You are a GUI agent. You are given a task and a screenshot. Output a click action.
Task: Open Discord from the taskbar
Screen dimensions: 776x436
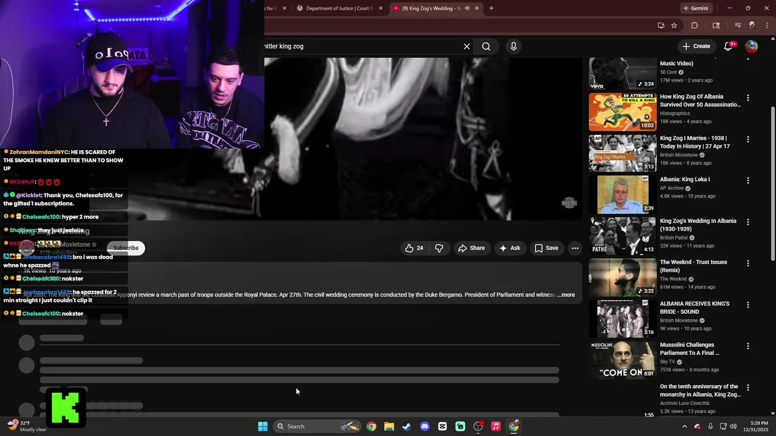coord(424,426)
